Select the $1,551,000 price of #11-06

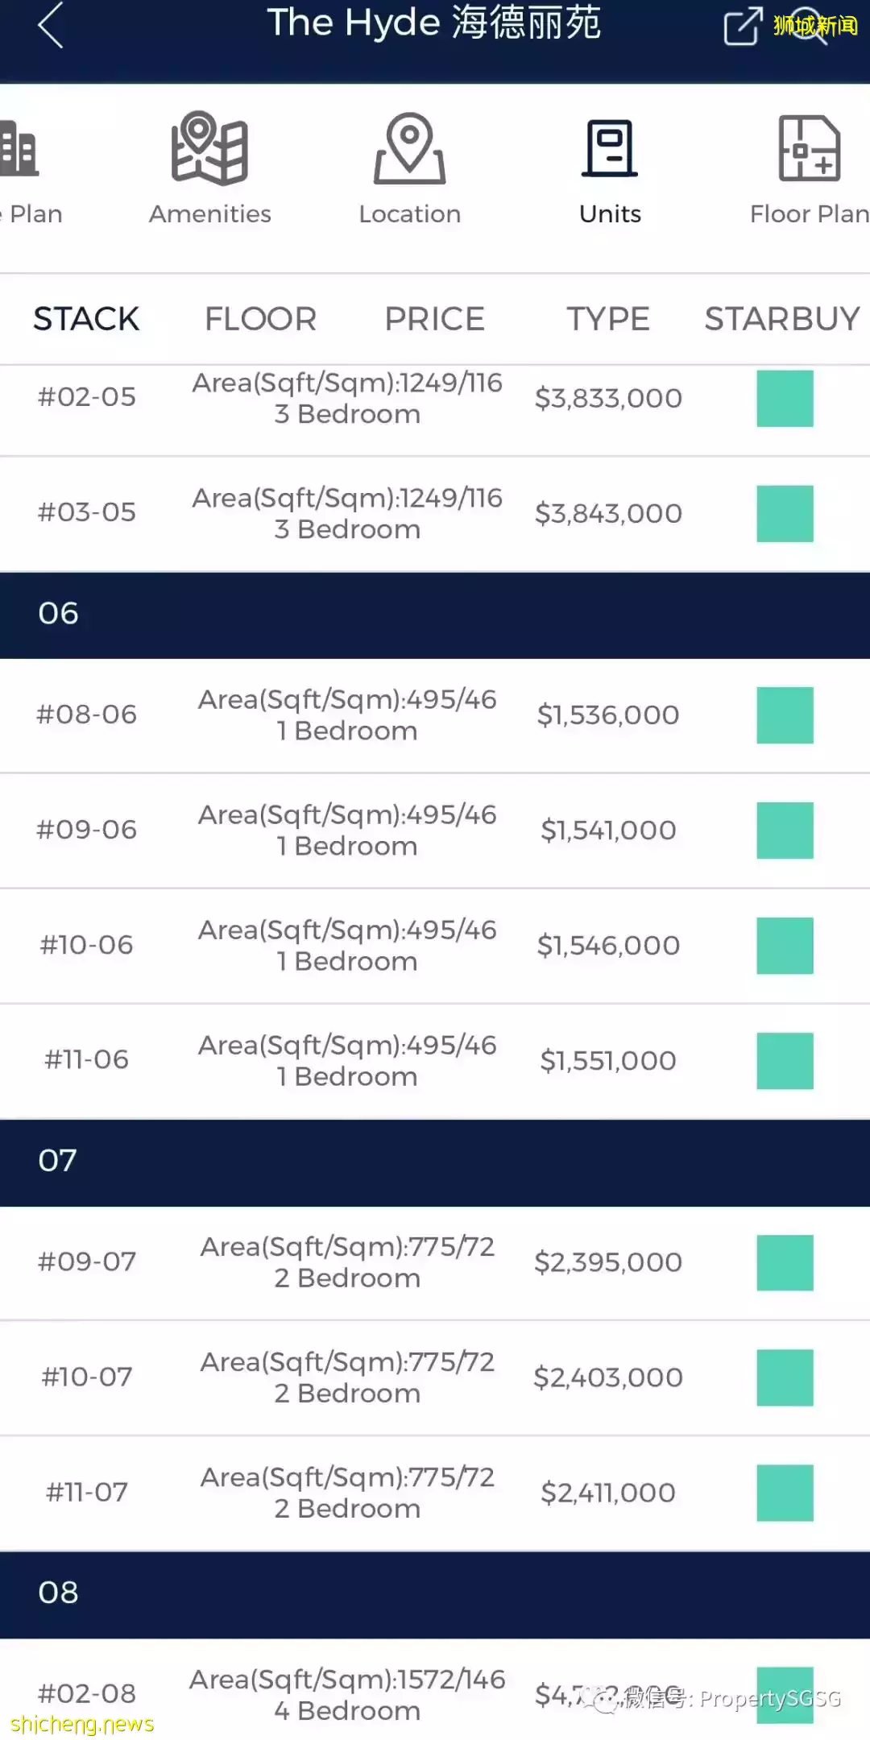tap(608, 1061)
